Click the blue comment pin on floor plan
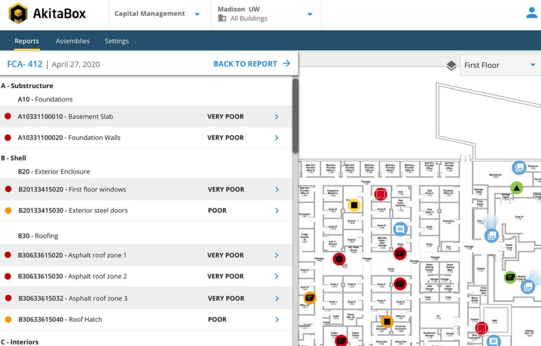 click(x=400, y=228)
